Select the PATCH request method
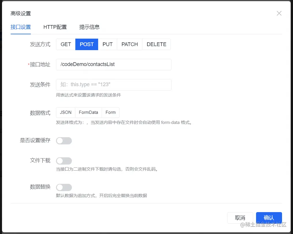The width and height of the screenshot is (293, 234). pyautogui.click(x=129, y=44)
